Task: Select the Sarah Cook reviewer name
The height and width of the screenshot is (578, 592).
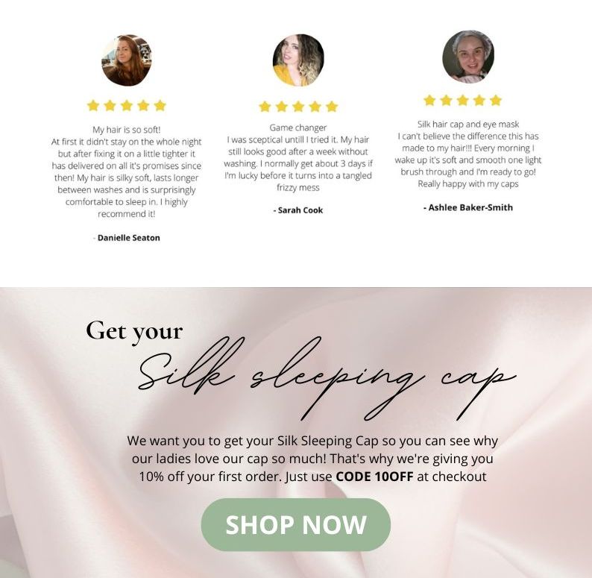Action: click(x=300, y=210)
